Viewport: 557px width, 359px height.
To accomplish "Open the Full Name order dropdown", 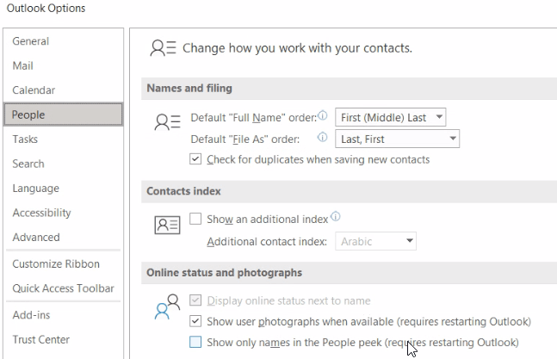I will (x=390, y=117).
